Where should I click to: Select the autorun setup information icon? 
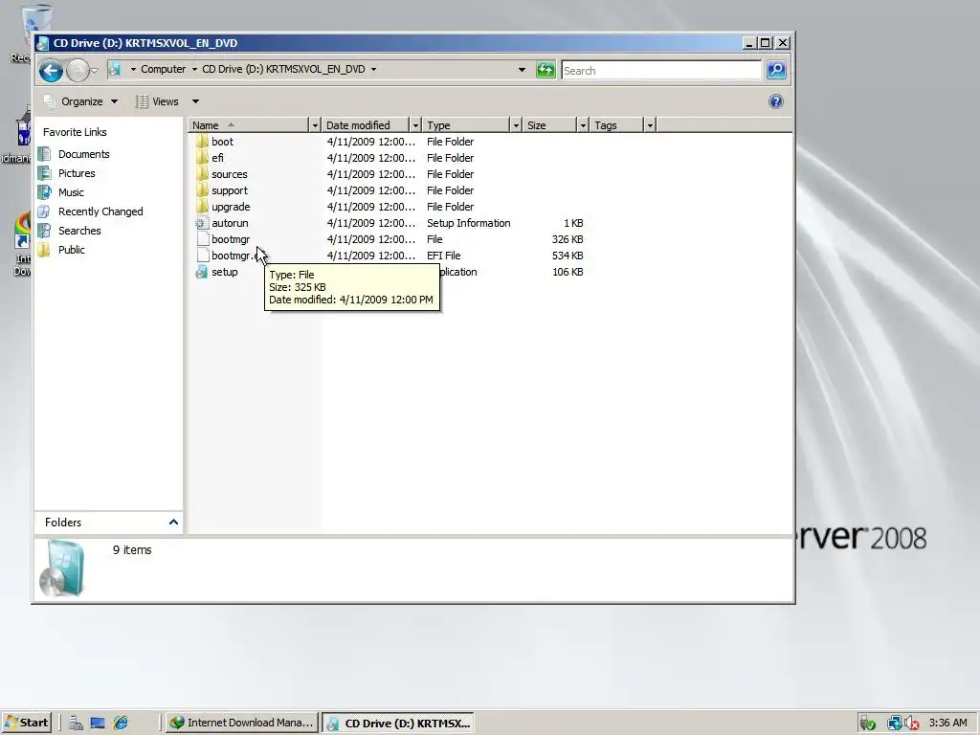click(201, 222)
